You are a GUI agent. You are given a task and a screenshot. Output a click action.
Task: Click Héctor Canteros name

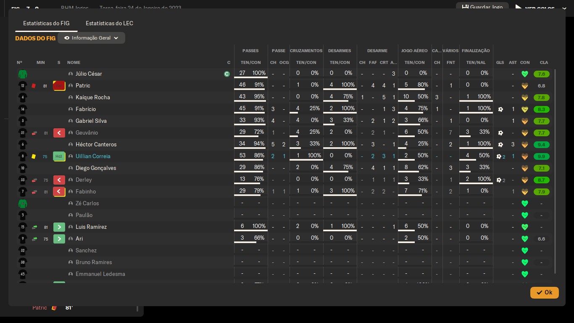96,144
